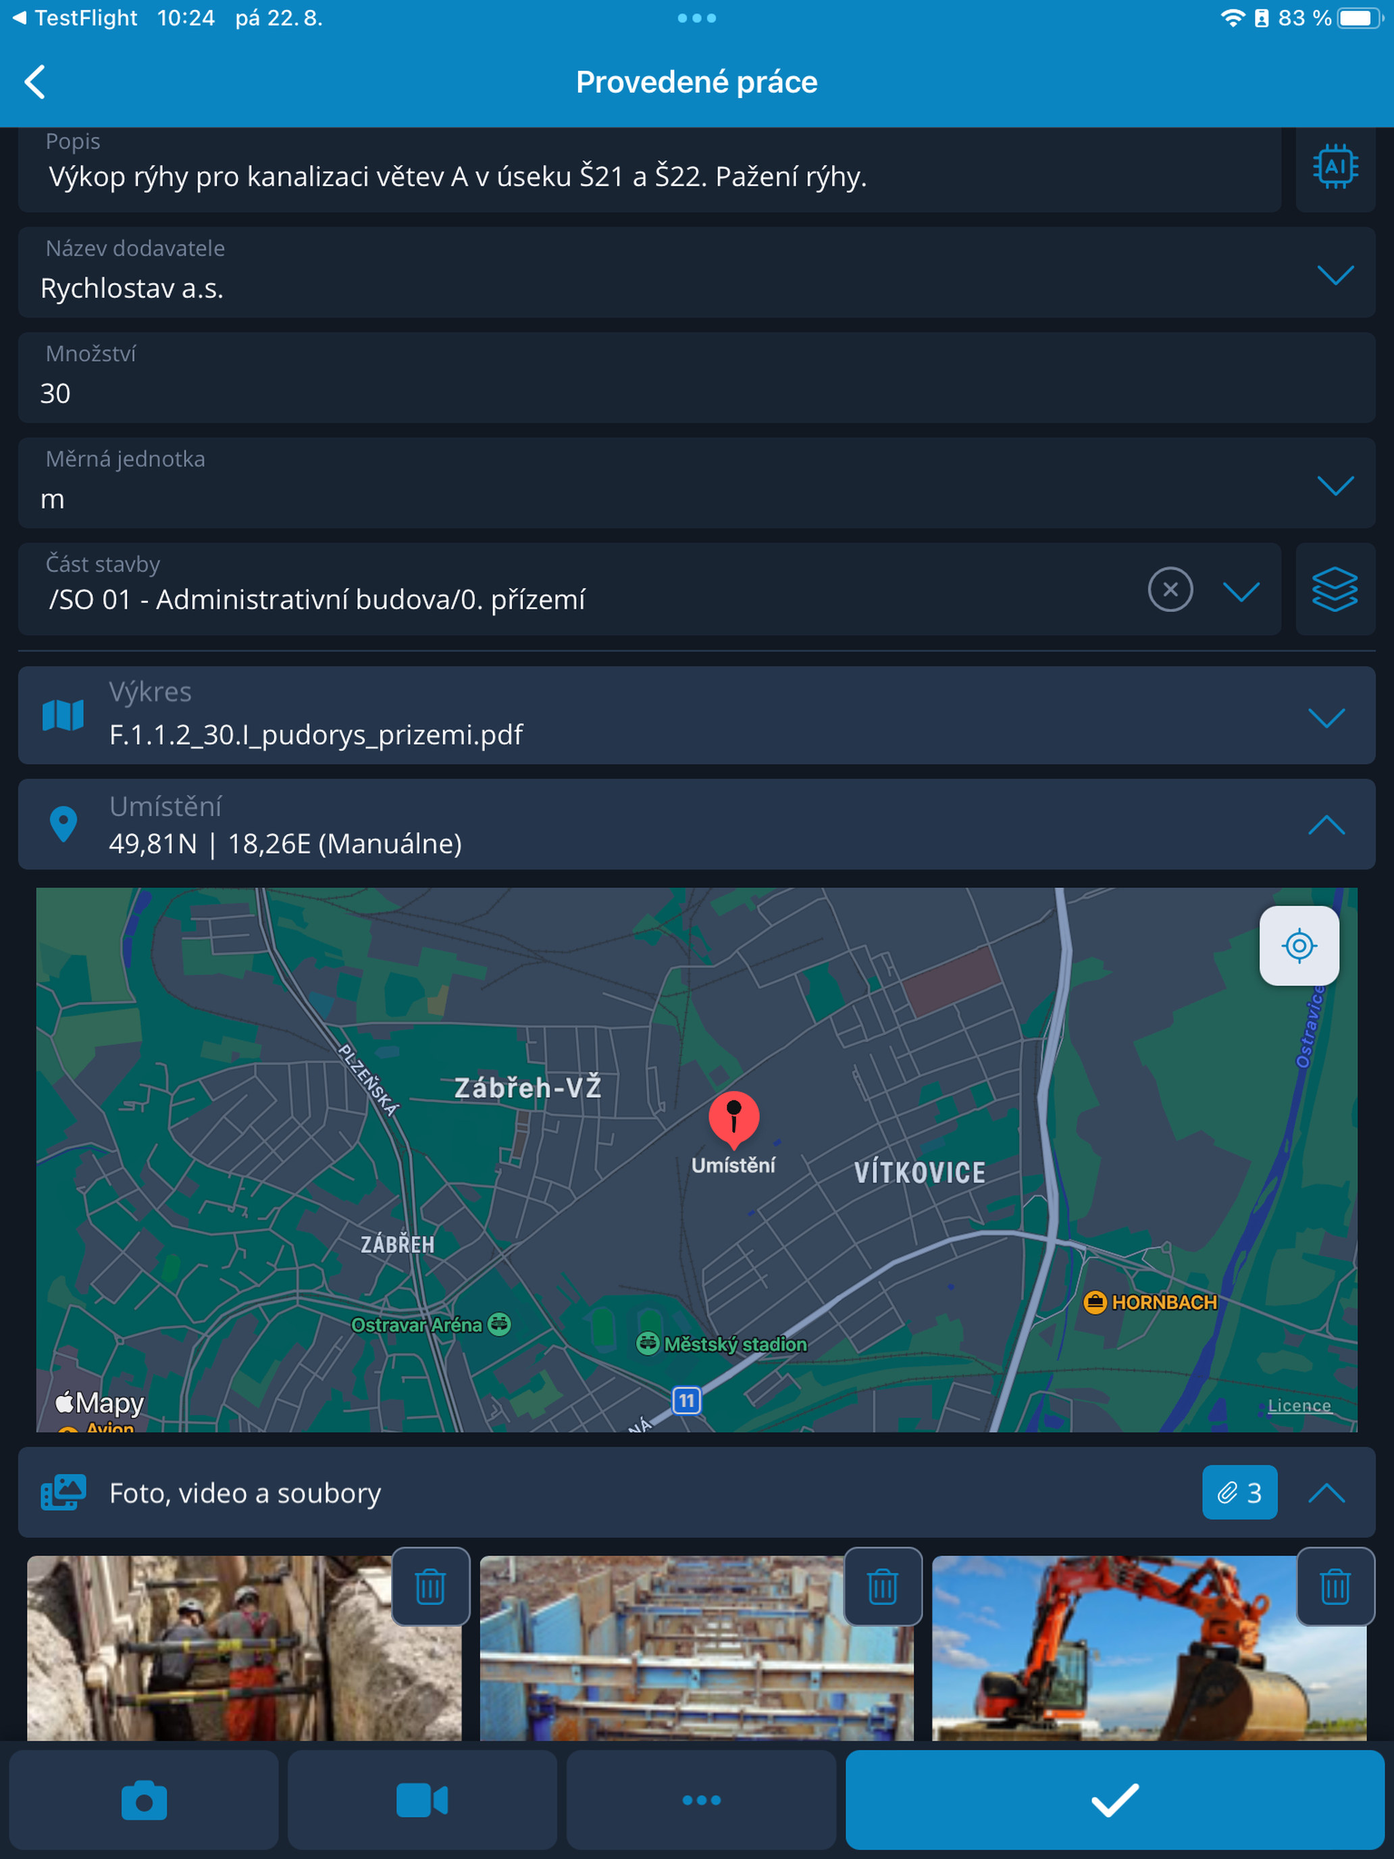
Task: Tap the Výkres map icon
Action: coord(63,715)
